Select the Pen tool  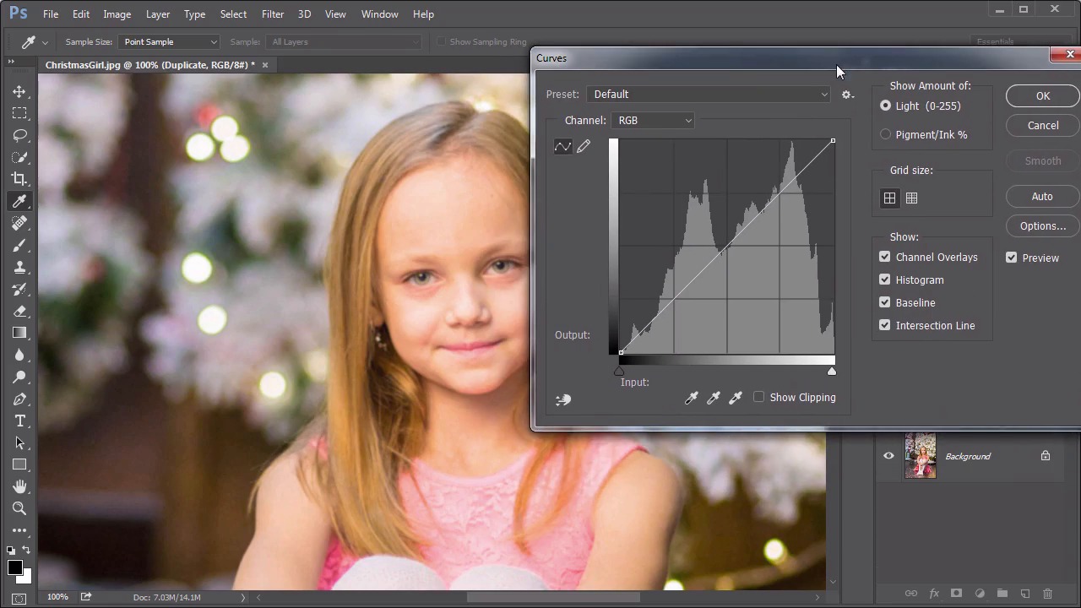19,399
